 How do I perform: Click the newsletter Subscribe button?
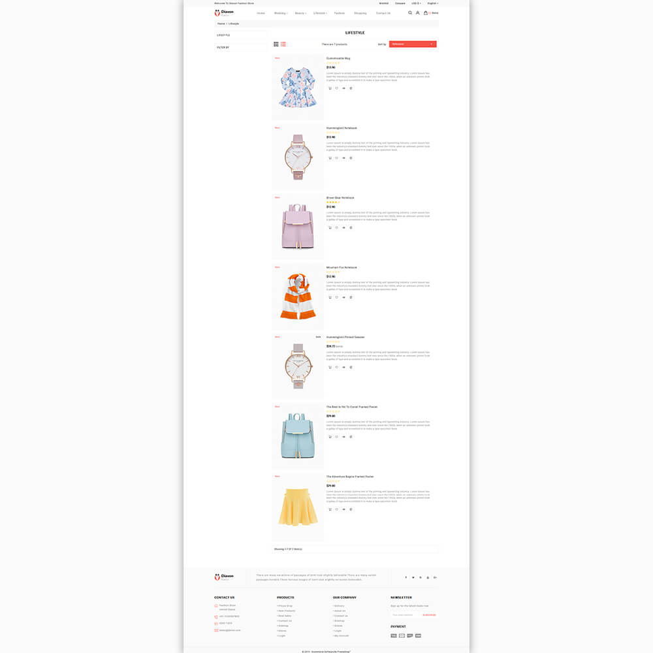coord(429,615)
